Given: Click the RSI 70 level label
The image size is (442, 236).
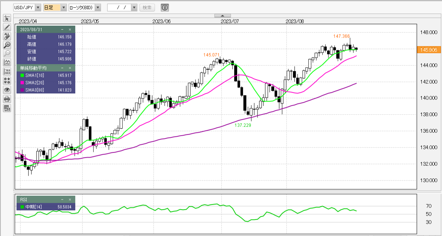Looking at the screenshot, I should [x=428, y=206].
